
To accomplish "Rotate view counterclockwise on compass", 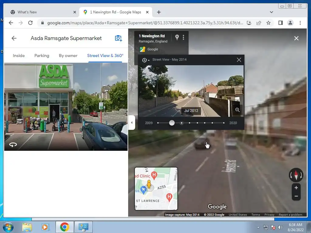I will (291, 175).
